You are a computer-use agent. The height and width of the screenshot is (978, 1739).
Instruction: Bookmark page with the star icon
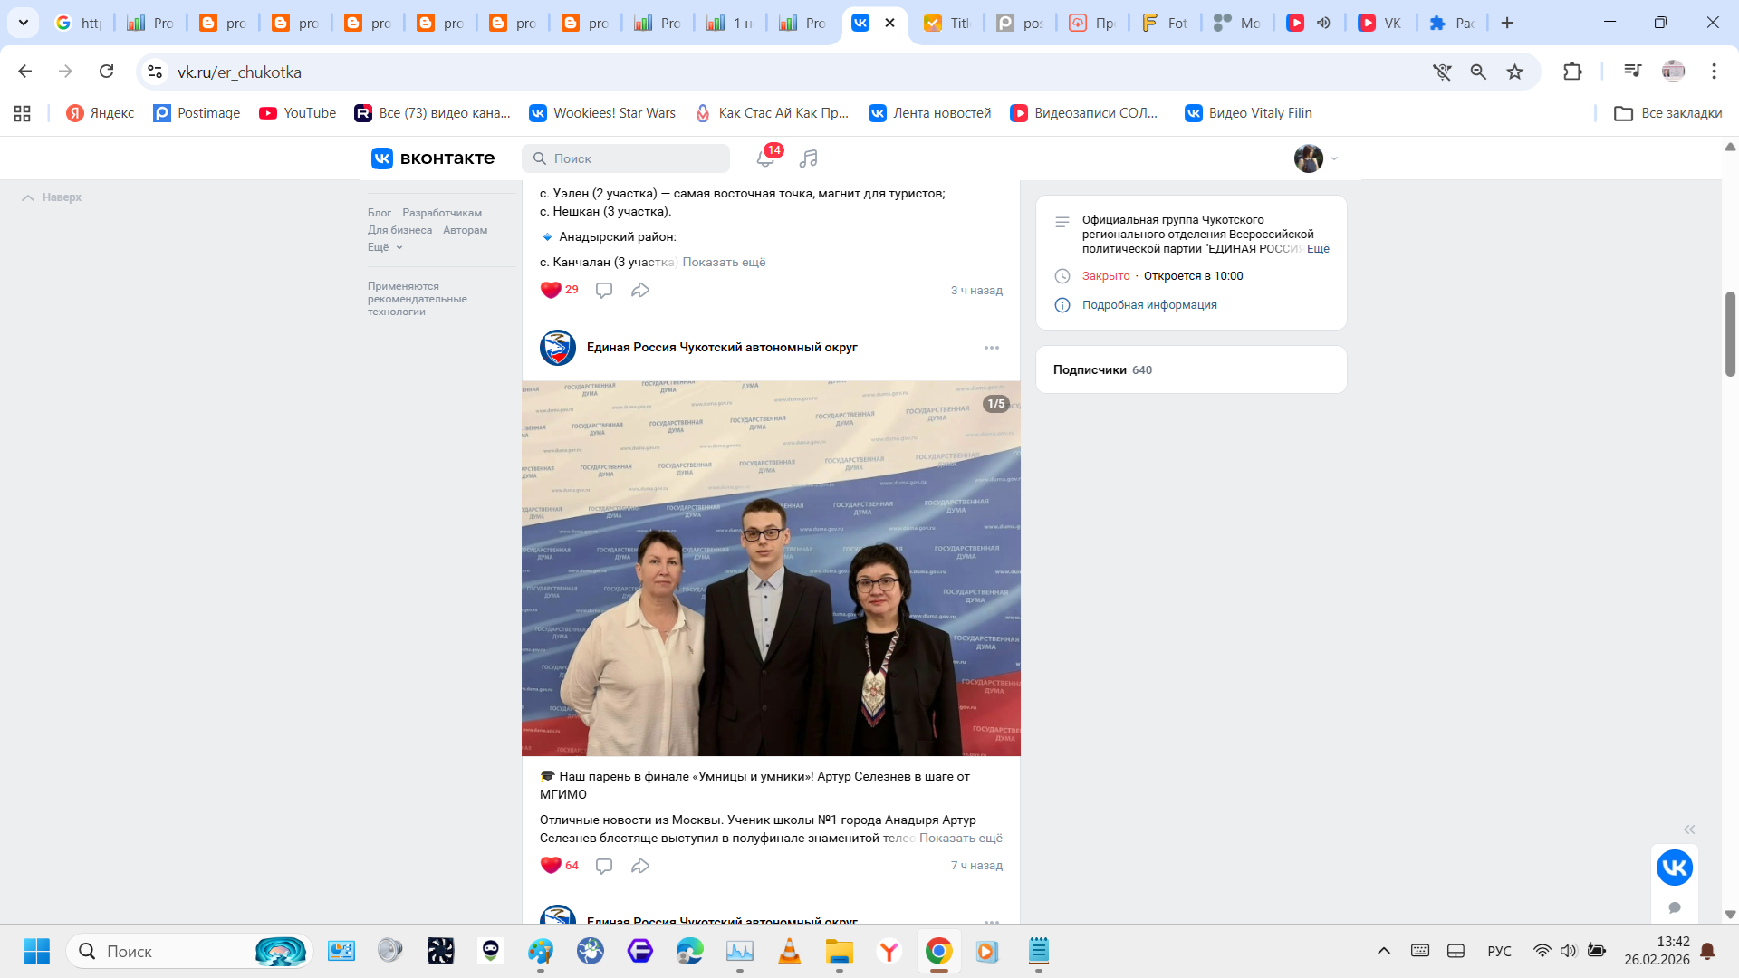point(1514,72)
